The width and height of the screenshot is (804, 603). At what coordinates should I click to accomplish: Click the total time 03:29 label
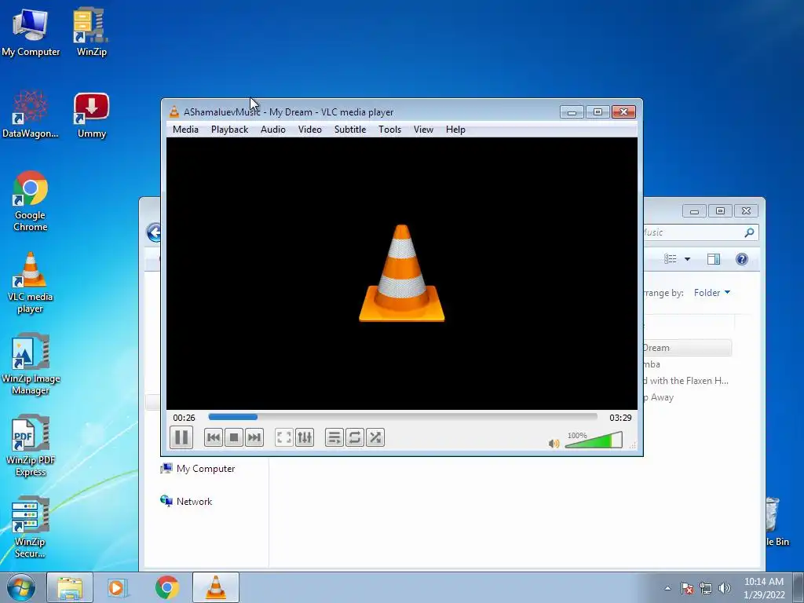coord(620,418)
